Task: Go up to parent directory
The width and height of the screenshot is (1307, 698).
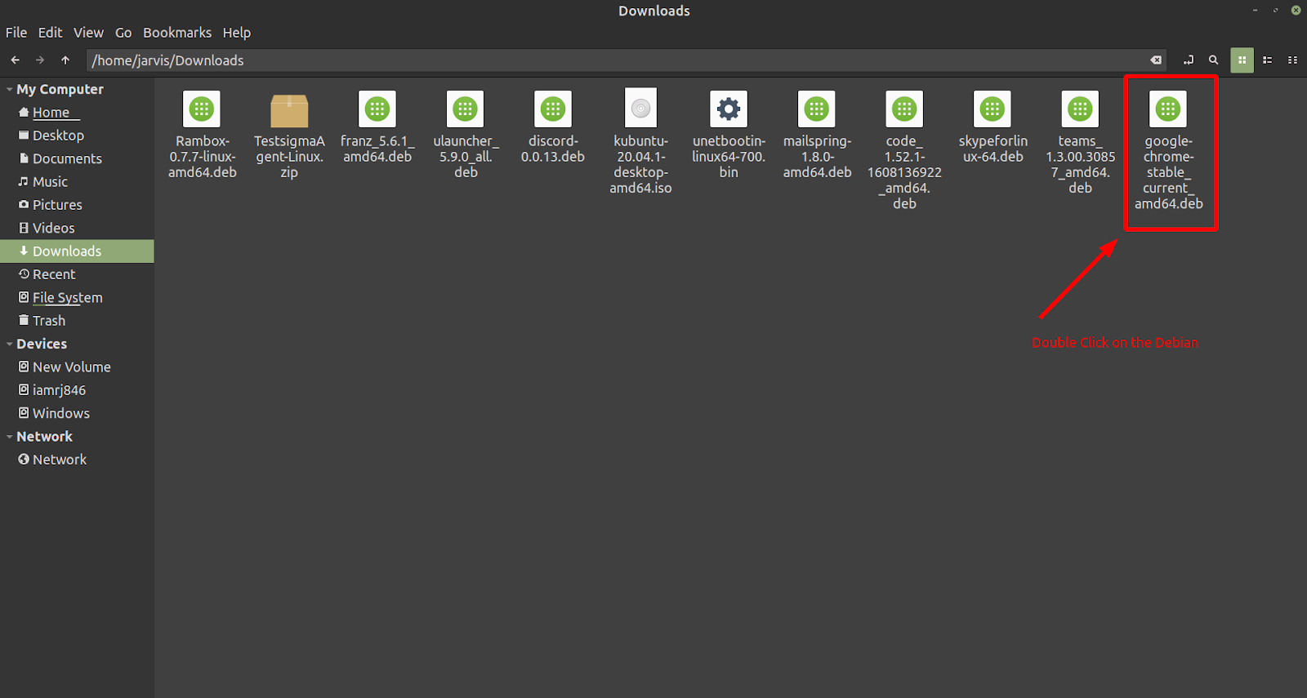Action: pos(65,60)
